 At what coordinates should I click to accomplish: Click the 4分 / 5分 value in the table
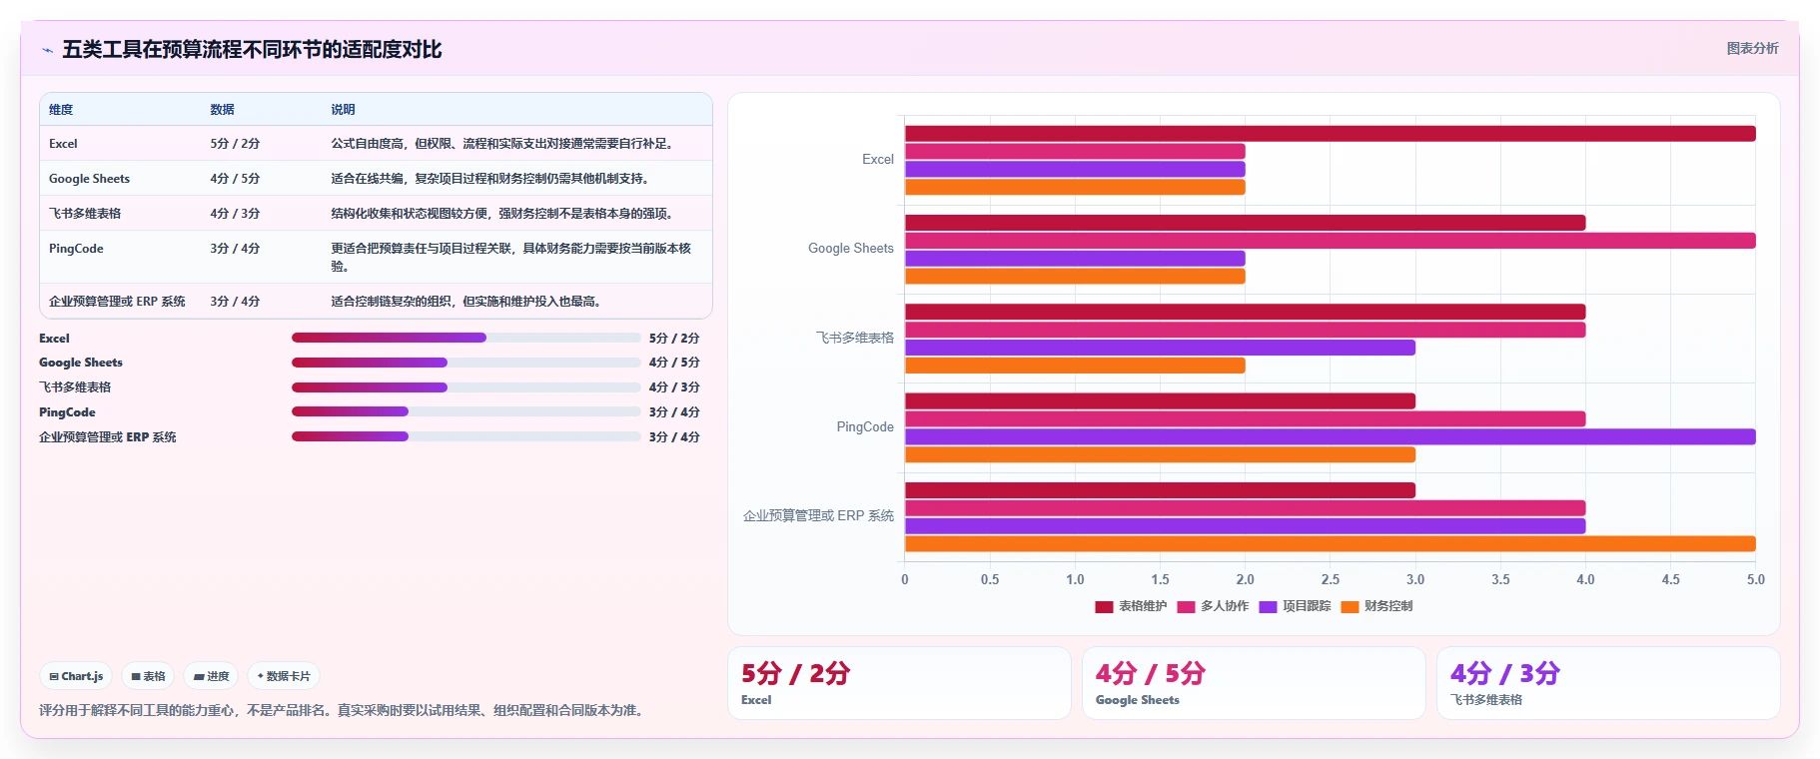[235, 179]
